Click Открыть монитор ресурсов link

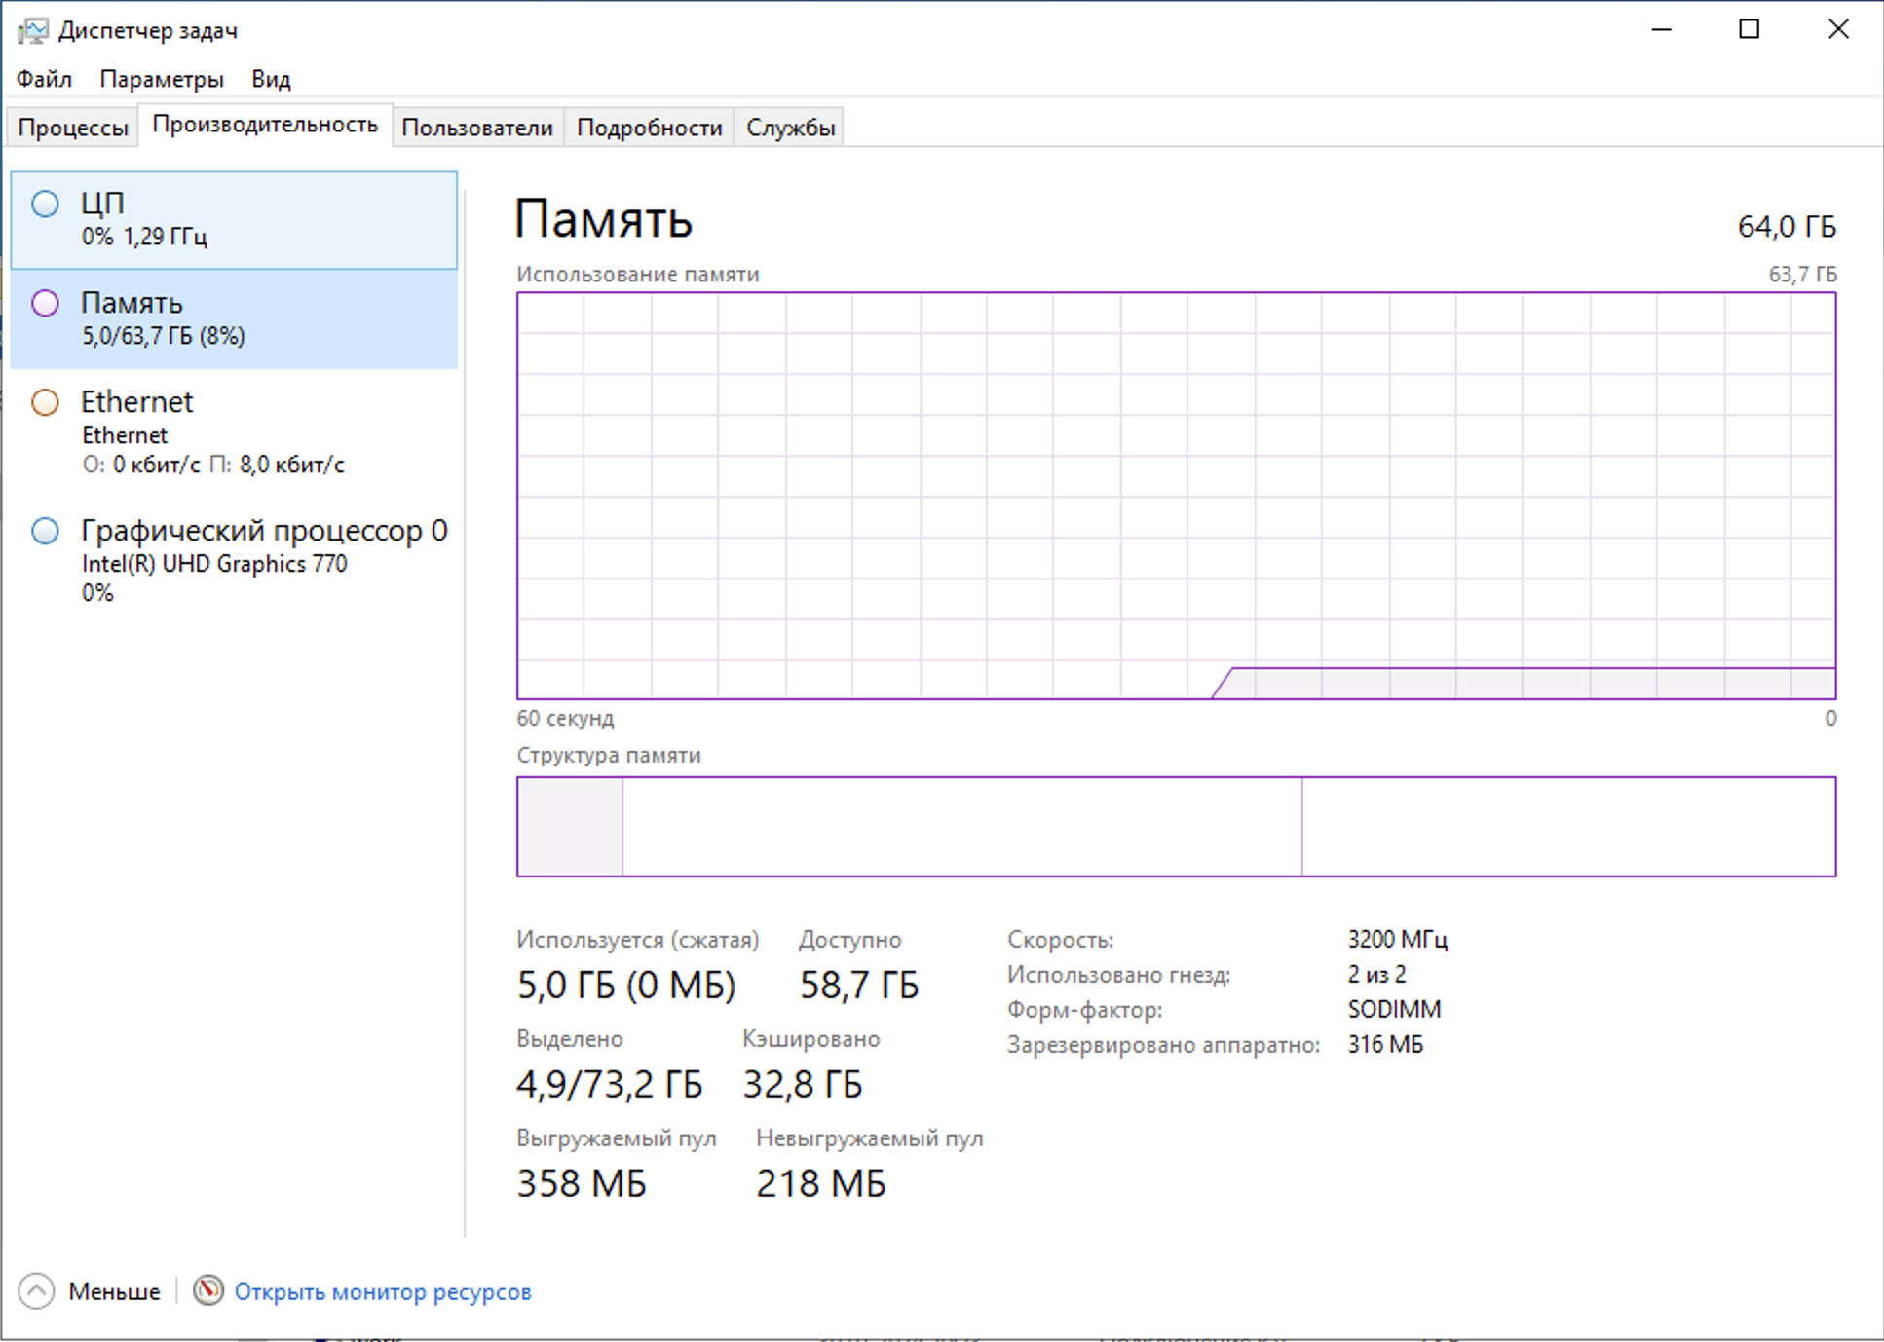tap(383, 1291)
